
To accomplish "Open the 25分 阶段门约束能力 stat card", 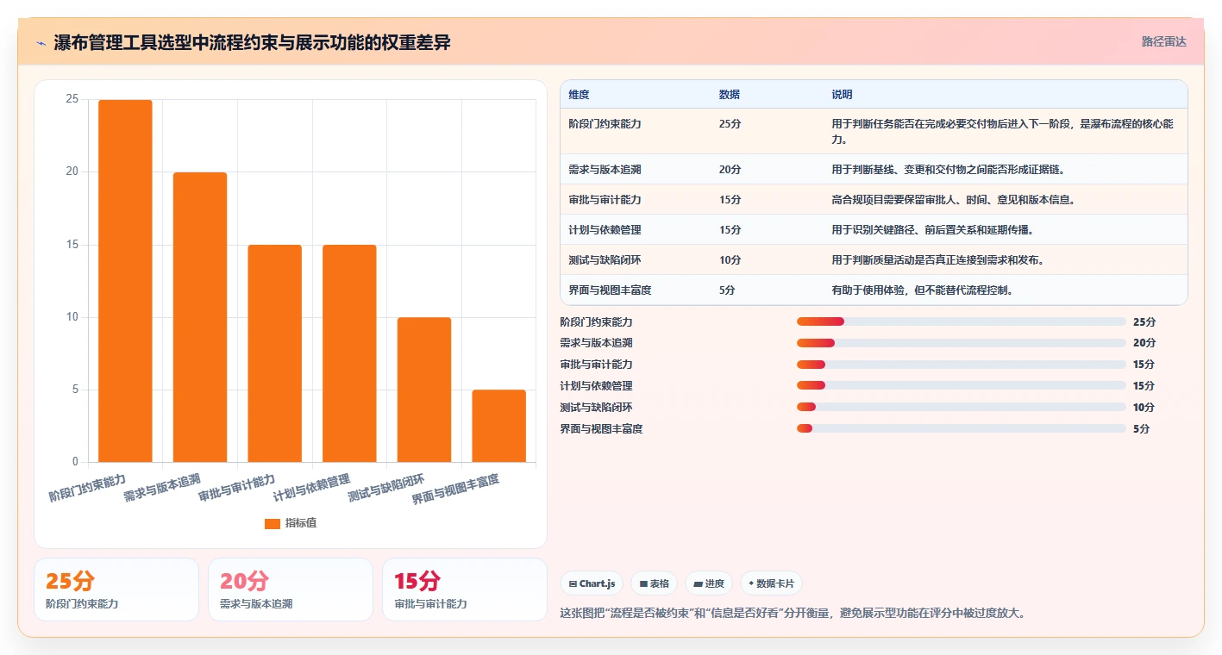I will [x=116, y=589].
